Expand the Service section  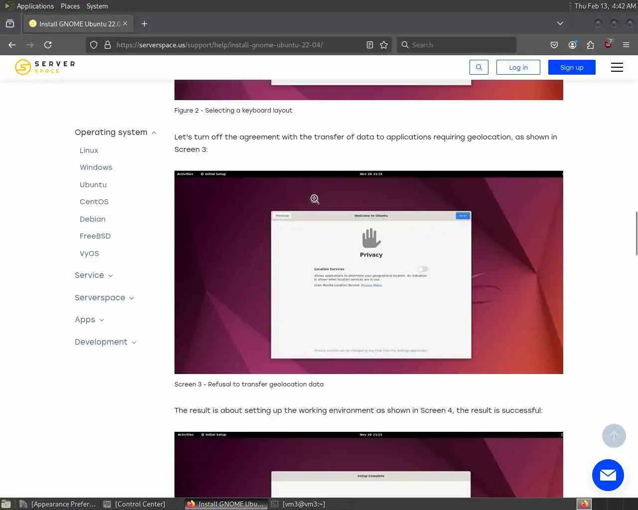[94, 275]
